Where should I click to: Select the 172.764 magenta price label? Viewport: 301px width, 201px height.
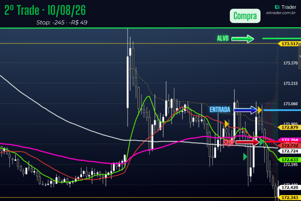[289, 139]
